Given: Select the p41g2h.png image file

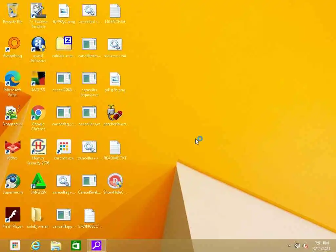Looking at the screenshot, I should coord(115,79).
